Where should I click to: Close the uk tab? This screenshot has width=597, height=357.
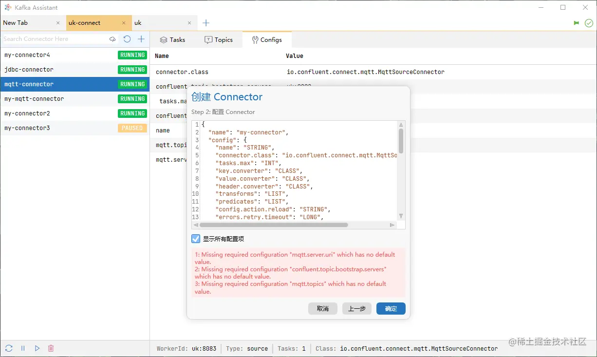(x=190, y=23)
